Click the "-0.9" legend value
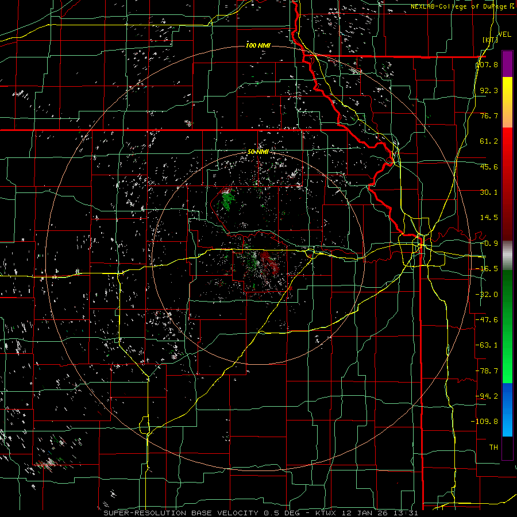 click(x=489, y=244)
